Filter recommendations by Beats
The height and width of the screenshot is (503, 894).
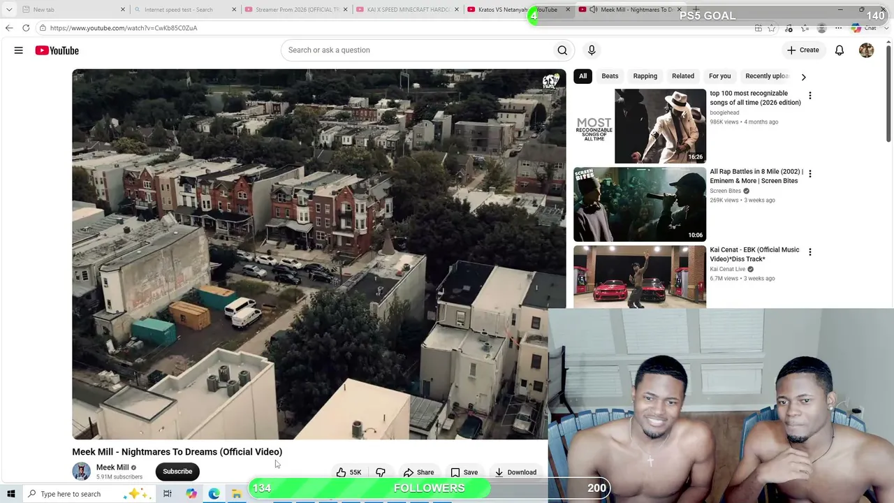[x=610, y=76]
